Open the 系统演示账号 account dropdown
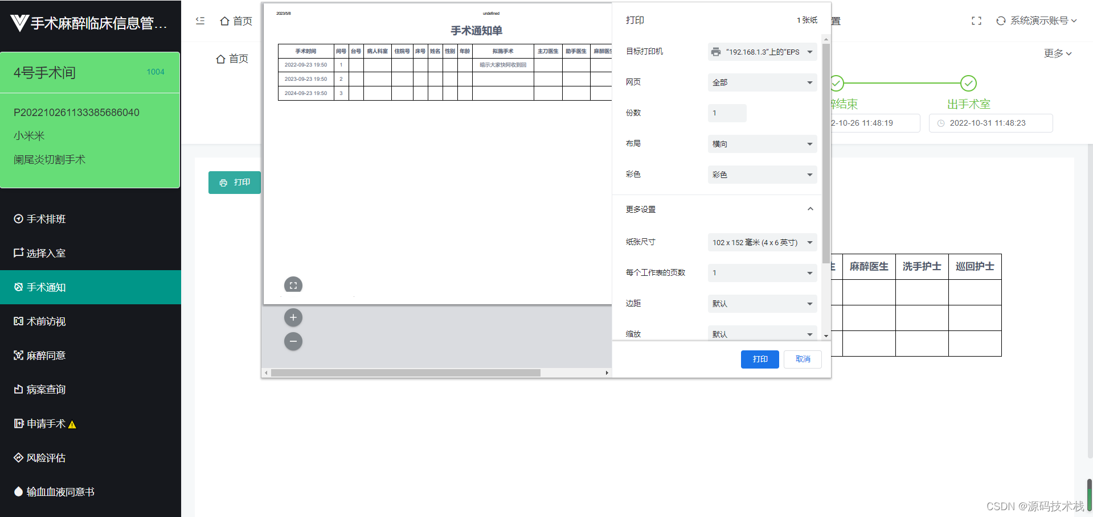The height and width of the screenshot is (517, 1093). pyautogui.click(x=1043, y=20)
